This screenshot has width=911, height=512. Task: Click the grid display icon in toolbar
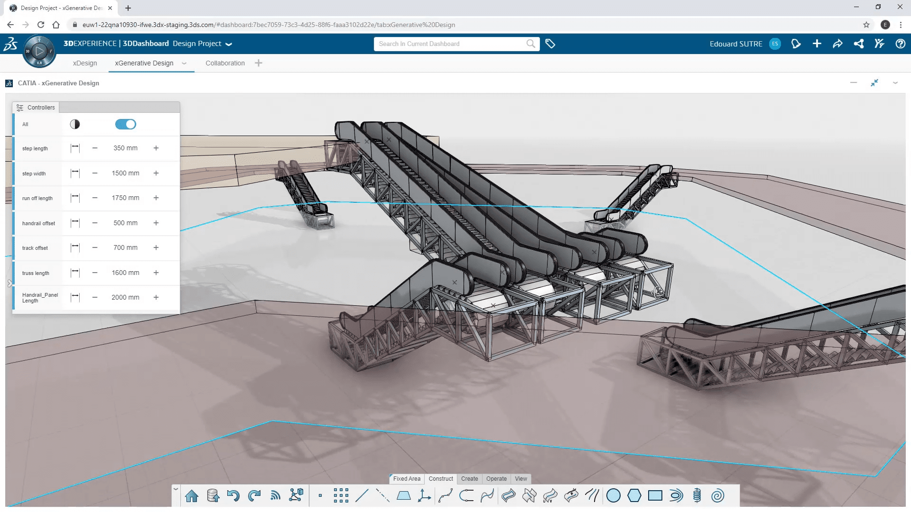coord(340,495)
